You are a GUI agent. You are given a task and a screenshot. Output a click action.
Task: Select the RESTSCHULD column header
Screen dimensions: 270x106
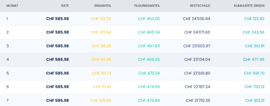(x=200, y=6)
